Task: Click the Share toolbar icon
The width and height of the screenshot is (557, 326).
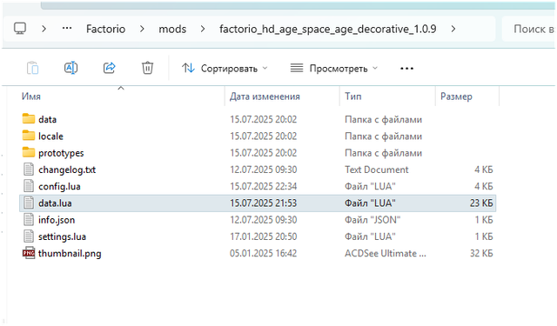Action: (x=110, y=68)
